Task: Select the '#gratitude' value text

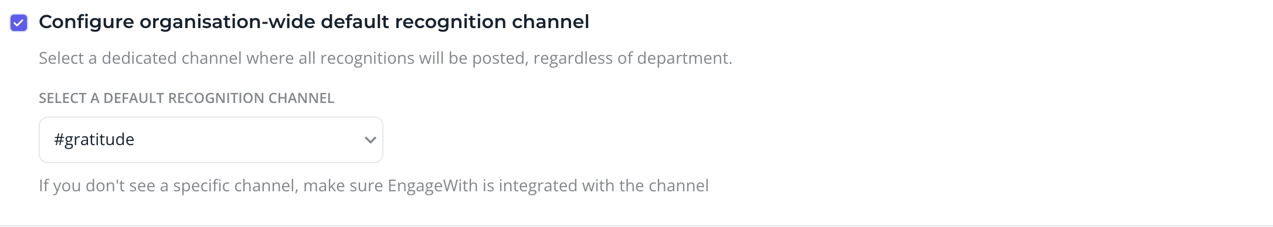Action: click(94, 140)
